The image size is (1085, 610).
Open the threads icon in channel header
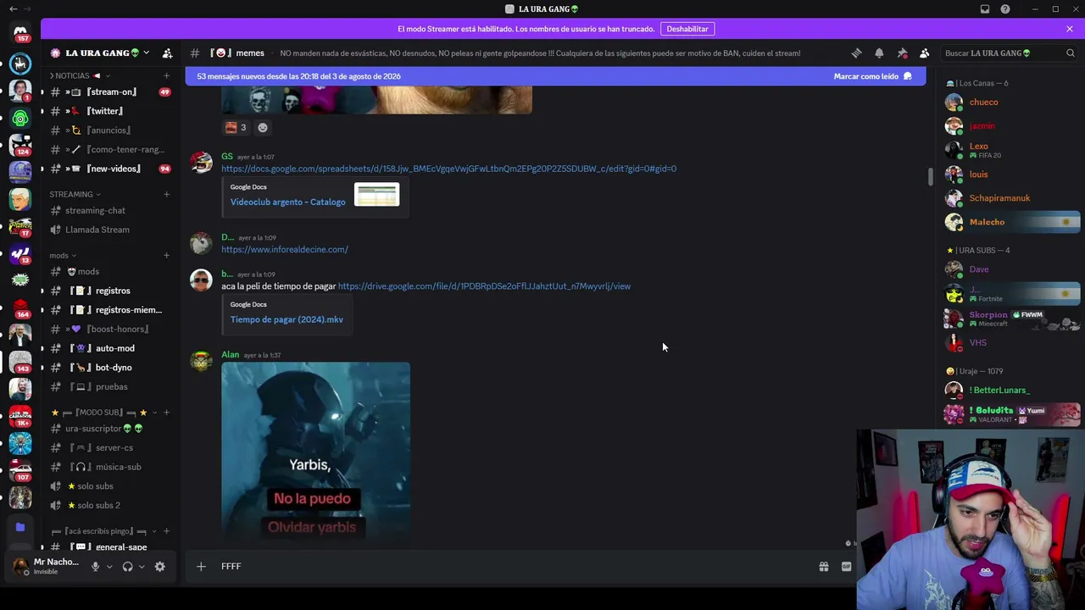[856, 53]
